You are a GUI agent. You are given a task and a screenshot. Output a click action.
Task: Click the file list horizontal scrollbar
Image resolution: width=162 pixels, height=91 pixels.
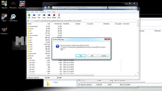61,75
